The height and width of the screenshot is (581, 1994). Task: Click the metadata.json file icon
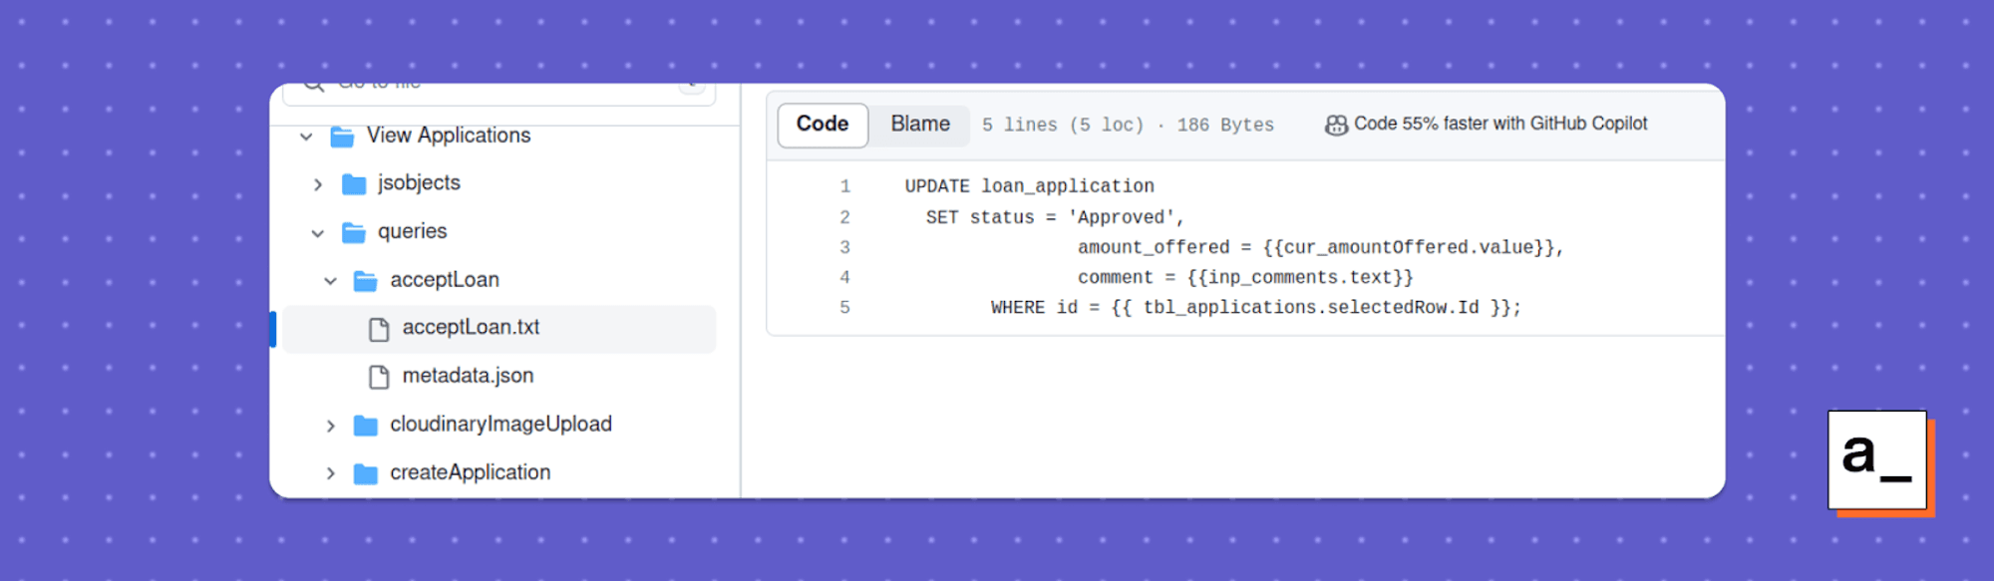point(379,377)
